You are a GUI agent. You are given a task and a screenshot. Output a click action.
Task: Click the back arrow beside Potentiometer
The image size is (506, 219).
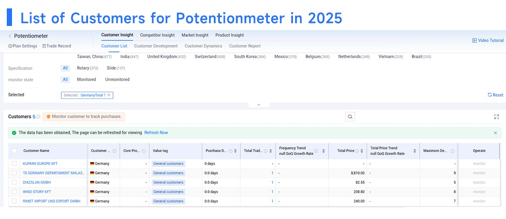pos(10,36)
